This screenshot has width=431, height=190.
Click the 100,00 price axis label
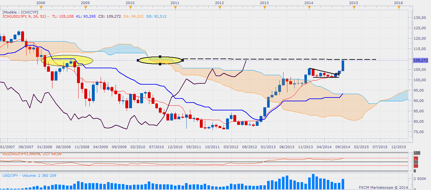point(420,80)
